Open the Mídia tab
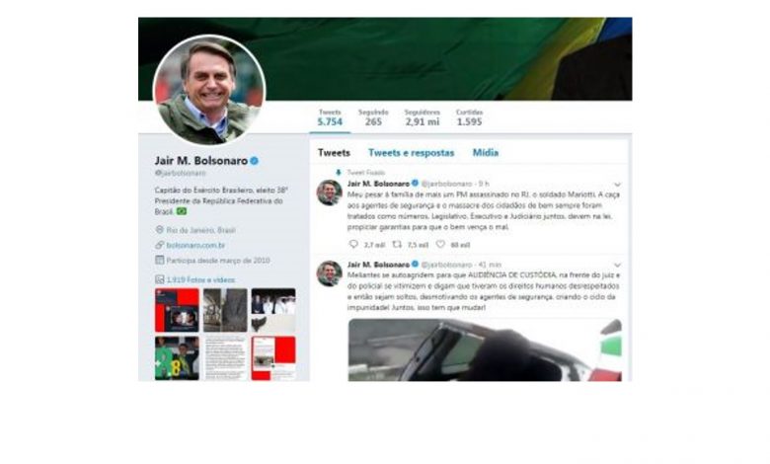 [x=485, y=153]
